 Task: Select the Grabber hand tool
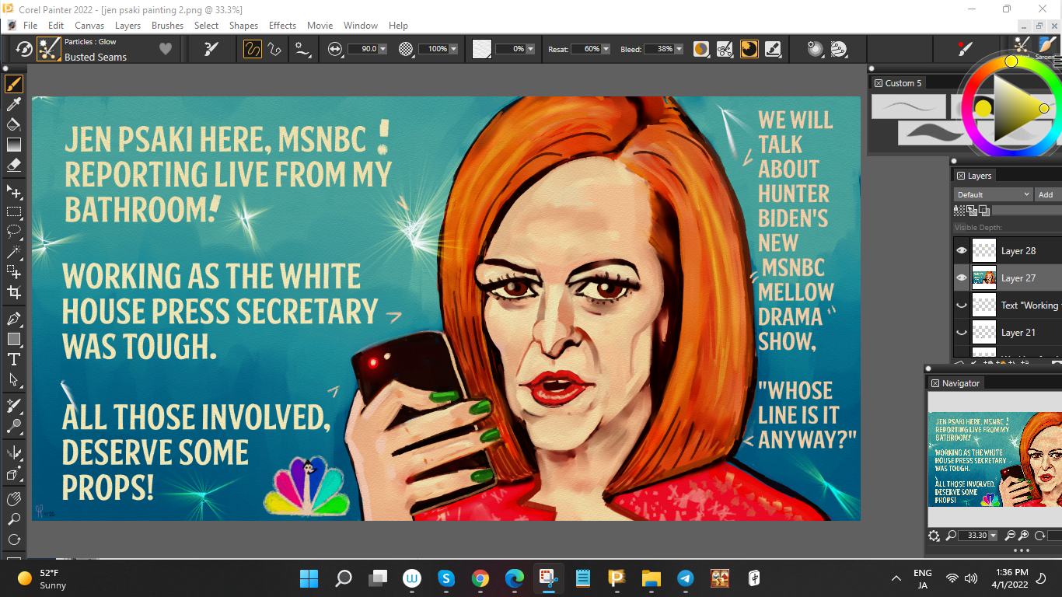coord(14,499)
